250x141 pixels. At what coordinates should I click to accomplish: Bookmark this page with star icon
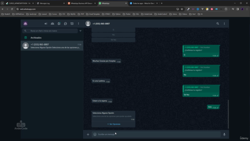(x=182, y=9)
